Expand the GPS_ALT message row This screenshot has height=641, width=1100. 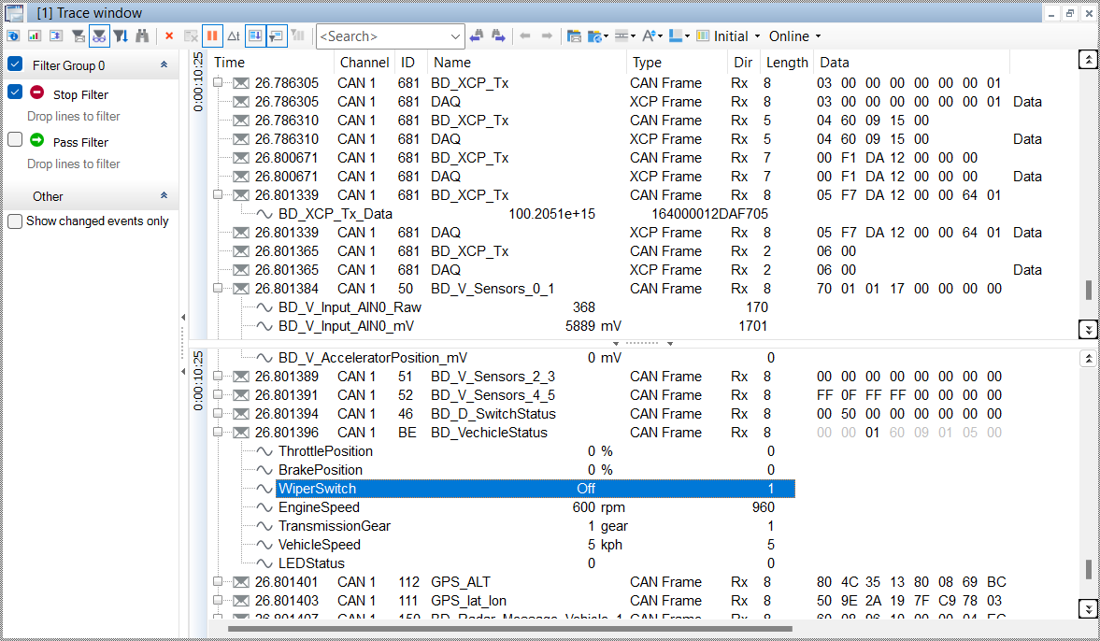coord(218,582)
